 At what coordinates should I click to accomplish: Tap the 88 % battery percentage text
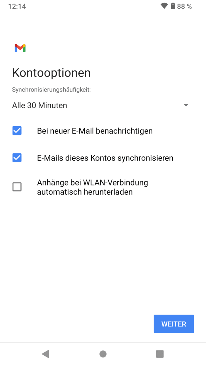184,6
